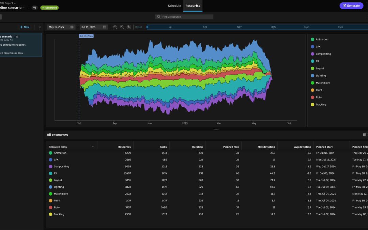Expand the VFX Project dropdown

(x=15, y=3)
